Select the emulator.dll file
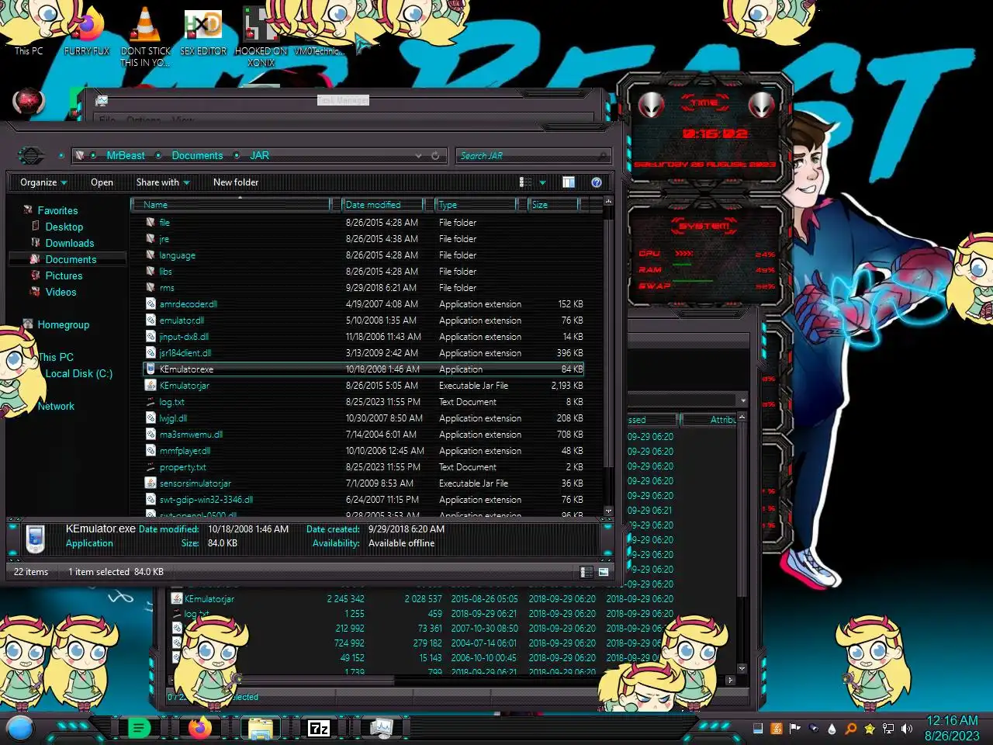 (365, 321)
